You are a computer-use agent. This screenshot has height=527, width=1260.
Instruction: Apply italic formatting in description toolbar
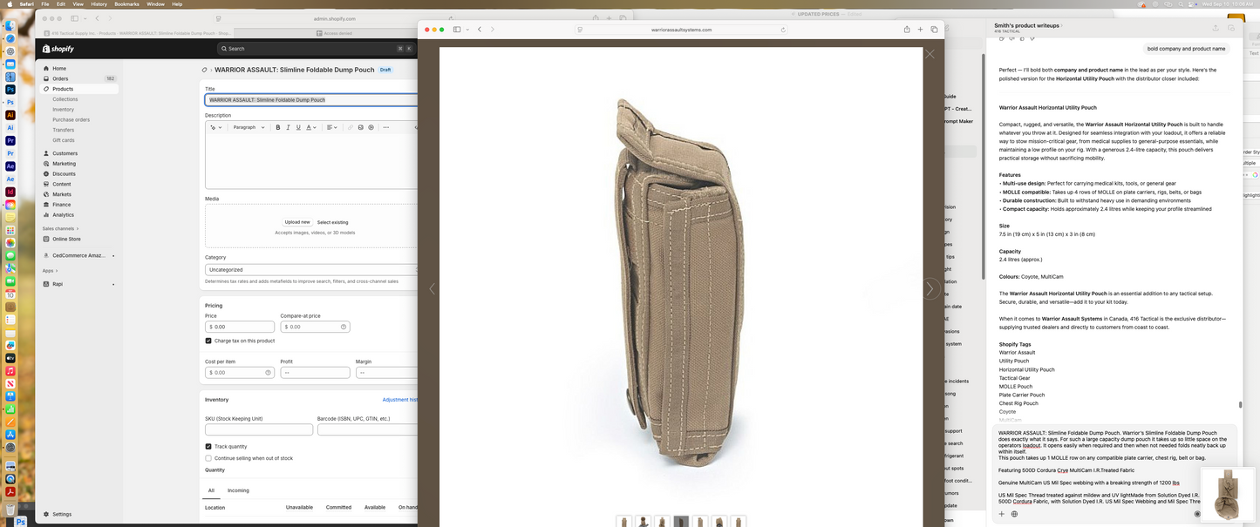click(x=288, y=127)
